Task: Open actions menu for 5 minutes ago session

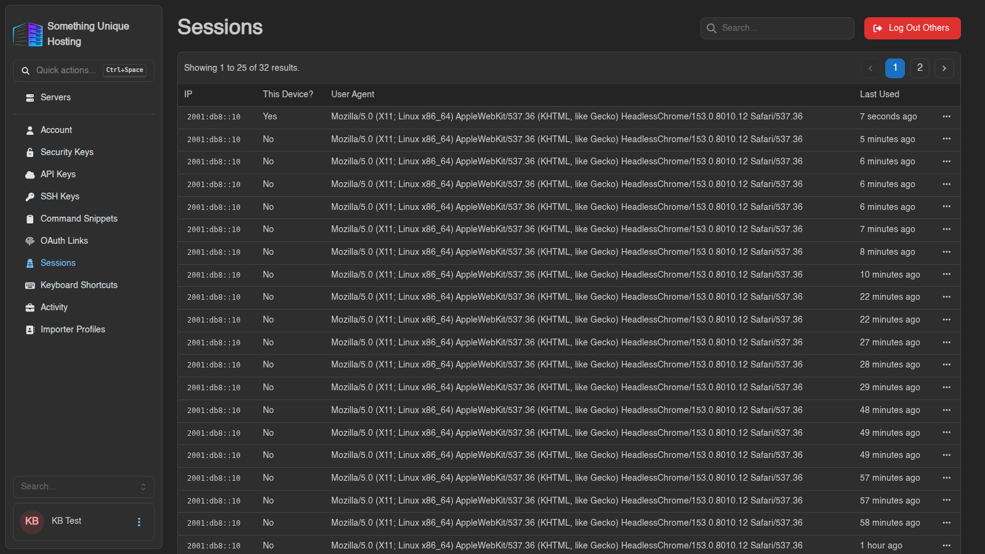Action: 946,139
